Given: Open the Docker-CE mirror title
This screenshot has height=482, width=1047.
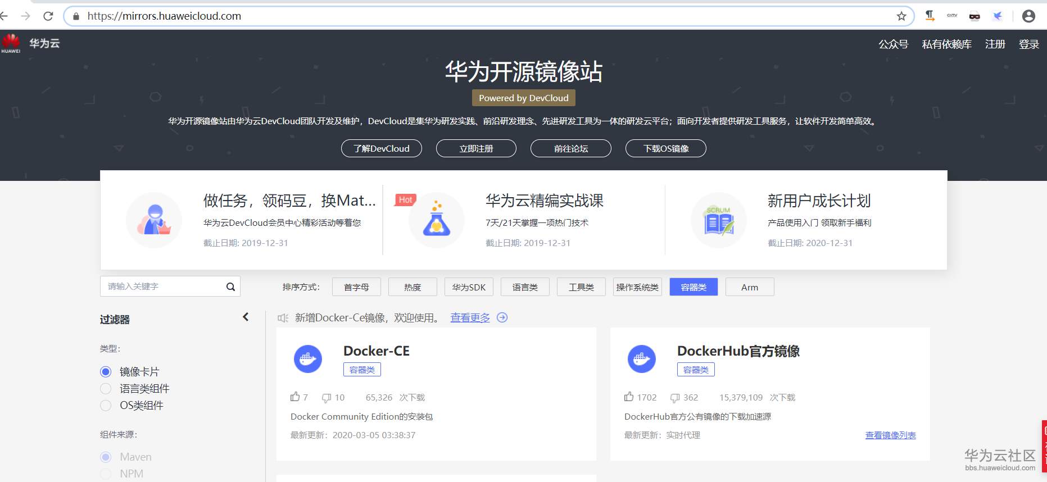Looking at the screenshot, I should coord(377,351).
